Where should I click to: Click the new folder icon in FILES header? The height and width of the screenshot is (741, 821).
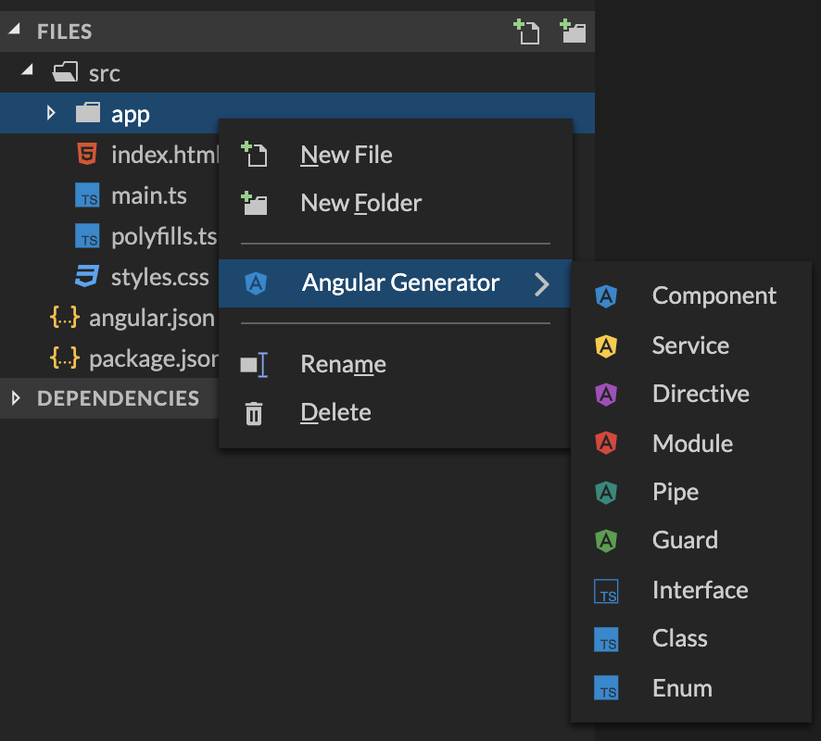point(573,31)
